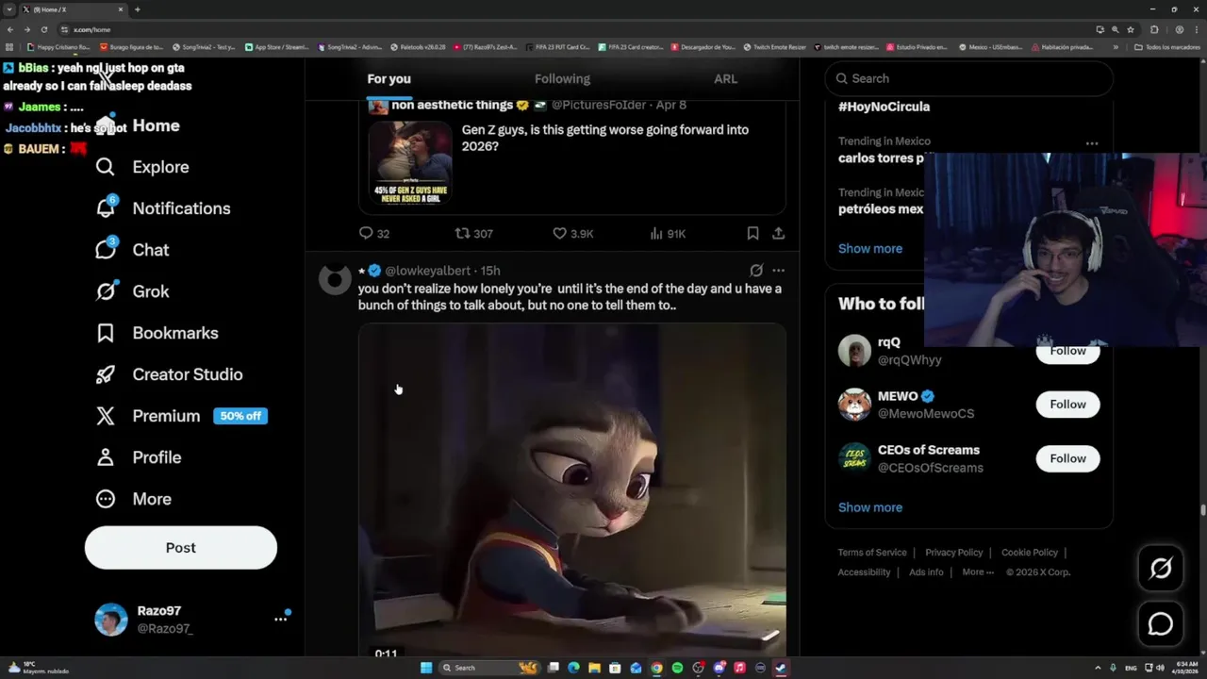Go back in Chrome

[x=10, y=29]
